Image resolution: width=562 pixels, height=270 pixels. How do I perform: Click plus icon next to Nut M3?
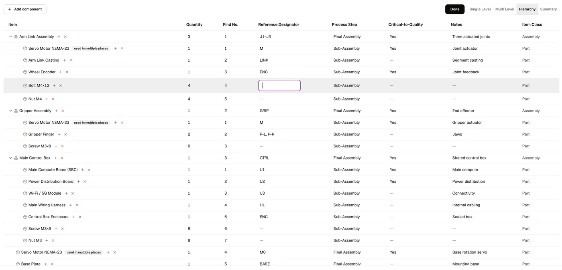coord(47,240)
